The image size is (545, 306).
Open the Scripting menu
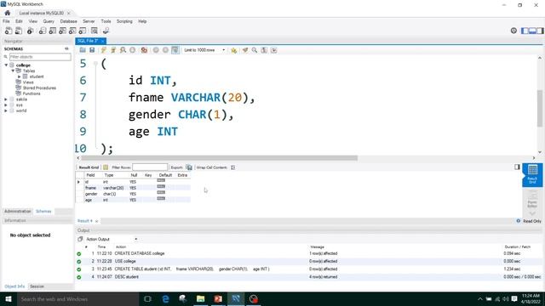[124, 21]
